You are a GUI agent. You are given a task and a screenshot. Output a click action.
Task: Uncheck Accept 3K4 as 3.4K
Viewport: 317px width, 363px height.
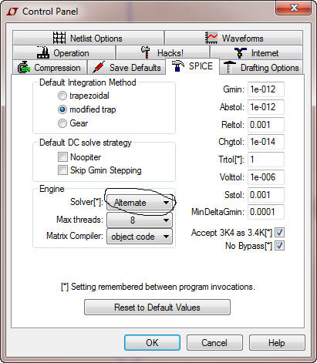(279, 233)
